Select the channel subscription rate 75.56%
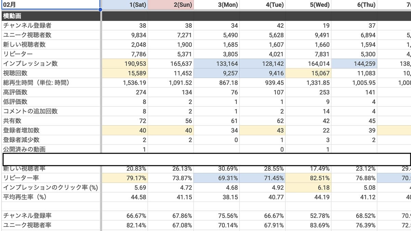The image size is (411, 231). point(217,216)
